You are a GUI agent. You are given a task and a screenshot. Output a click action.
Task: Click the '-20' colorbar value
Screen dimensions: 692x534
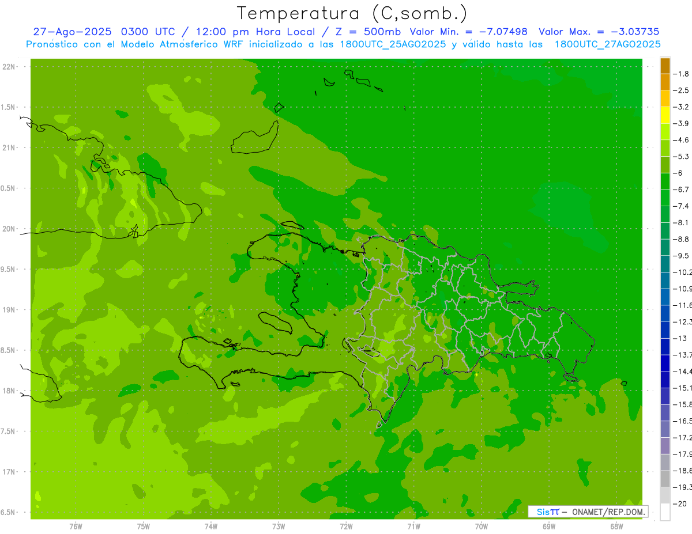click(679, 503)
